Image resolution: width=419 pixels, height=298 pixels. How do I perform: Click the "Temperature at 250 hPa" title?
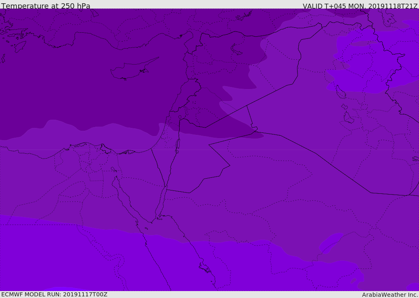(x=46, y=6)
